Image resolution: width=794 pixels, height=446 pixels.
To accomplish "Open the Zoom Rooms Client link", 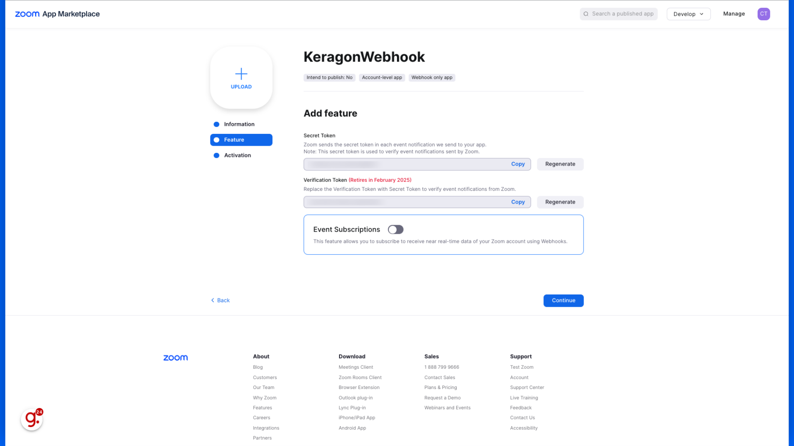I will (360, 377).
